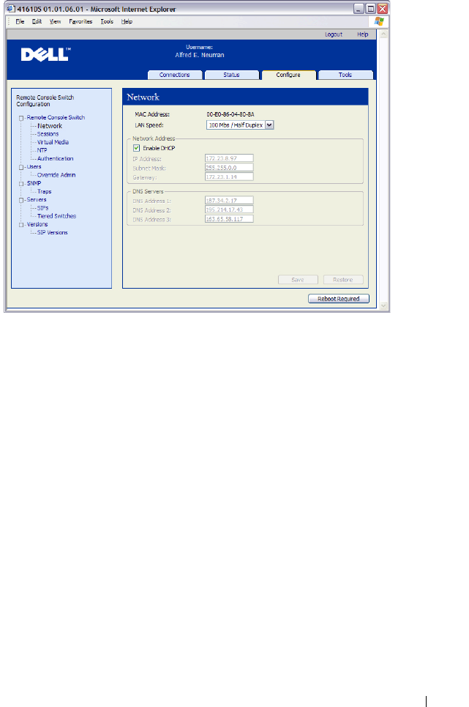Minimize the Internet Explorer window
469x707 pixels.
[359, 9]
